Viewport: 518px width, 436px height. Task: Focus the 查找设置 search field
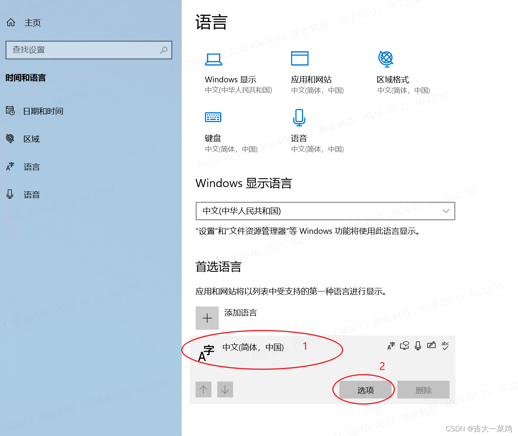point(89,50)
